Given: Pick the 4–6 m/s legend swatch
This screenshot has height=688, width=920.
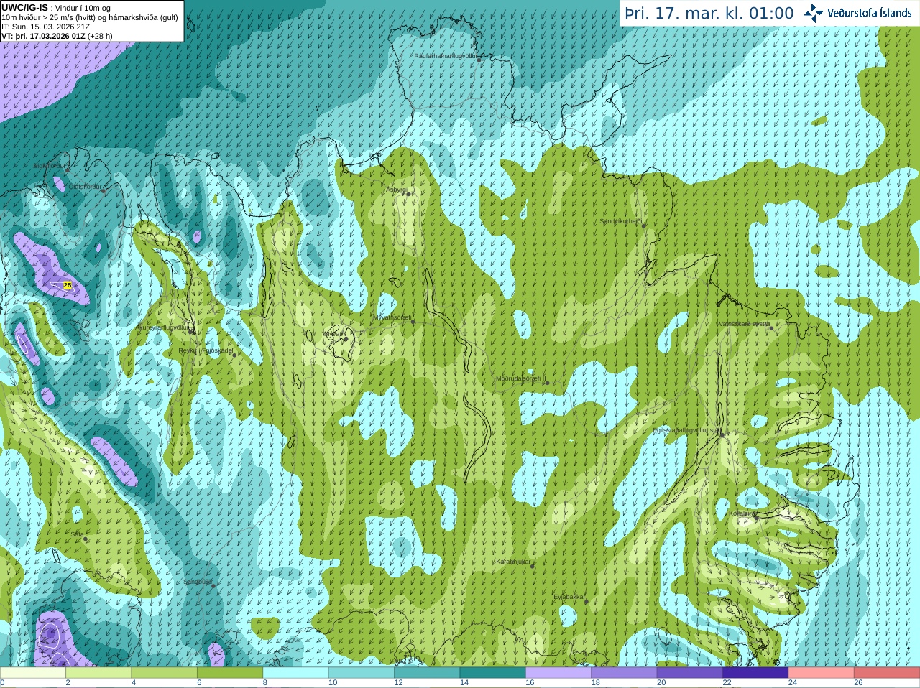Looking at the screenshot, I should pos(164,673).
